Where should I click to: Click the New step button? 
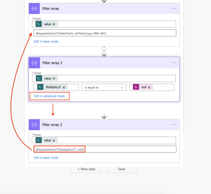86,169
